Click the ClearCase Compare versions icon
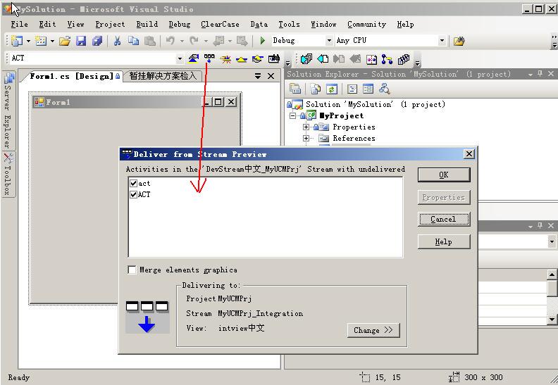The height and width of the screenshot is (385, 558). pyautogui.click(x=371, y=59)
